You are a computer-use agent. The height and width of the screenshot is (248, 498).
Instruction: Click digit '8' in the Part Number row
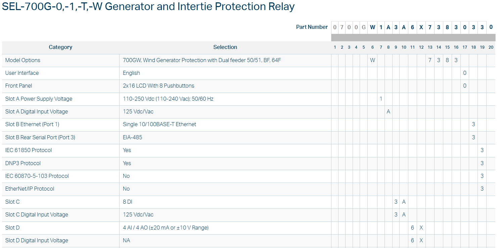click(x=447, y=28)
